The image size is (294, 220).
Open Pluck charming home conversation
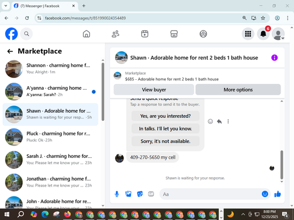coord(51,137)
